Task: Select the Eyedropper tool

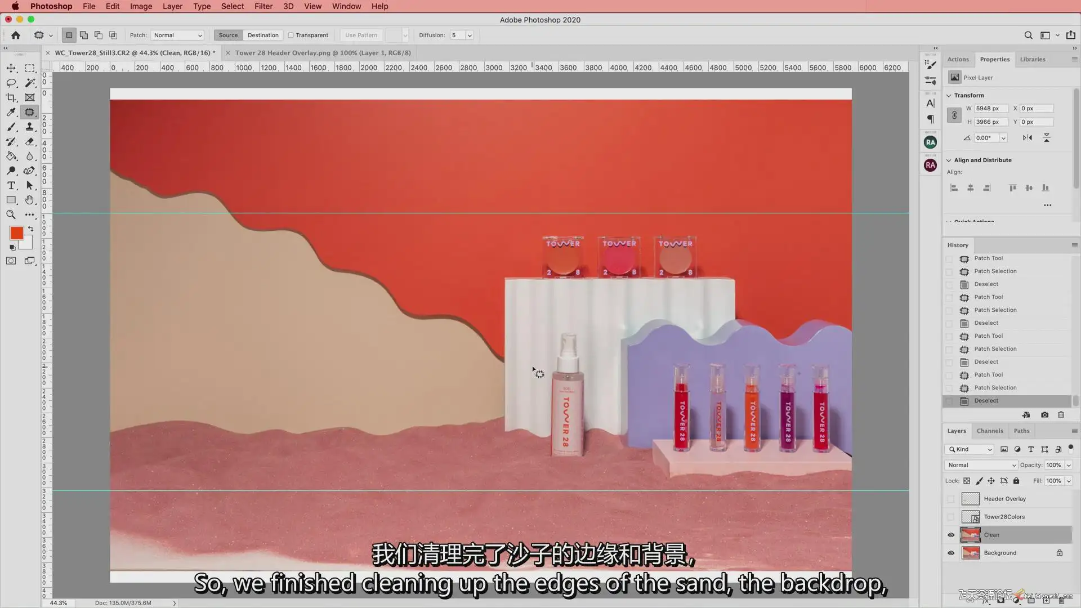Action: coord(11,112)
